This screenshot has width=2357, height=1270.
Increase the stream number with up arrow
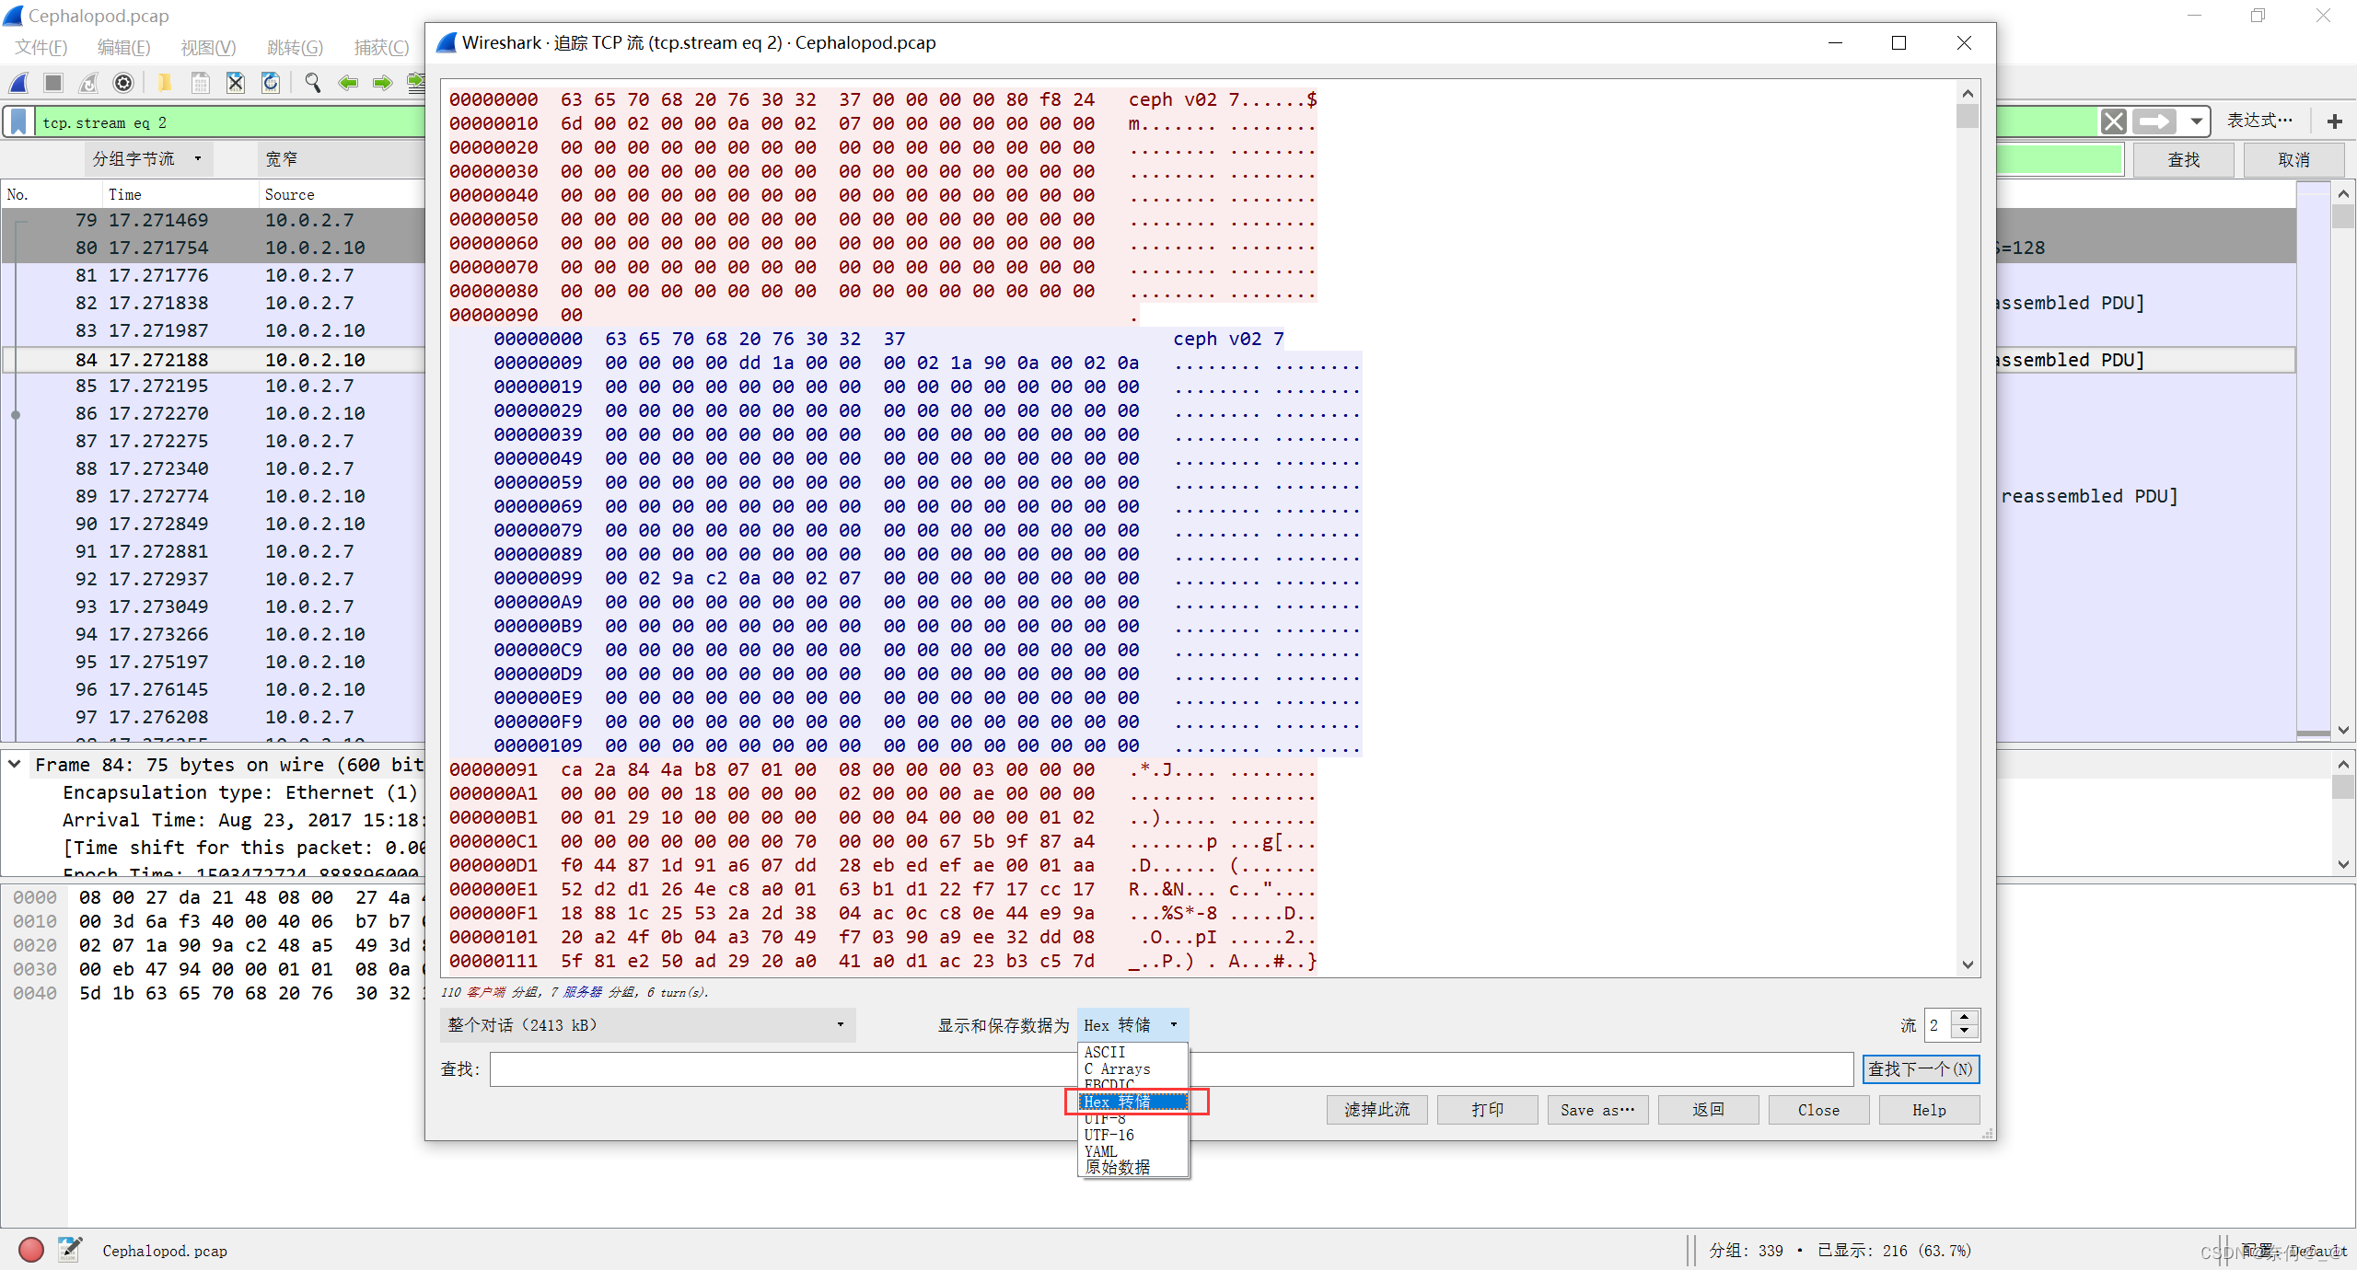(x=1965, y=1017)
